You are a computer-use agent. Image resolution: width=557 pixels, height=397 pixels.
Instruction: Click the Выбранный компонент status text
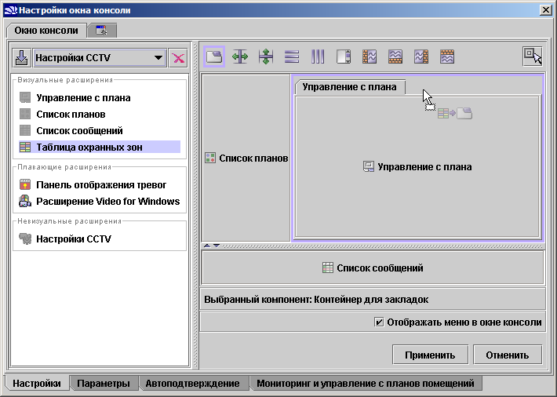[x=316, y=299]
